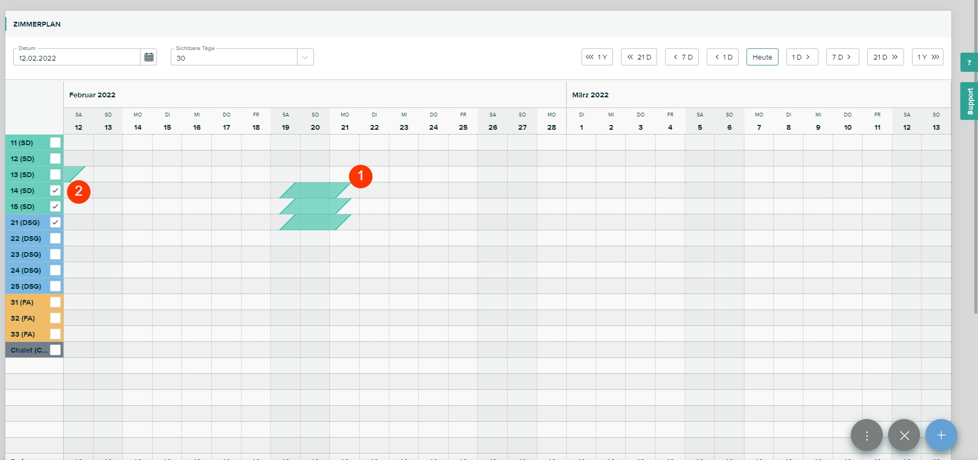Check the room 11 (SD) checkbox
This screenshot has width=978, height=460.
[55, 143]
